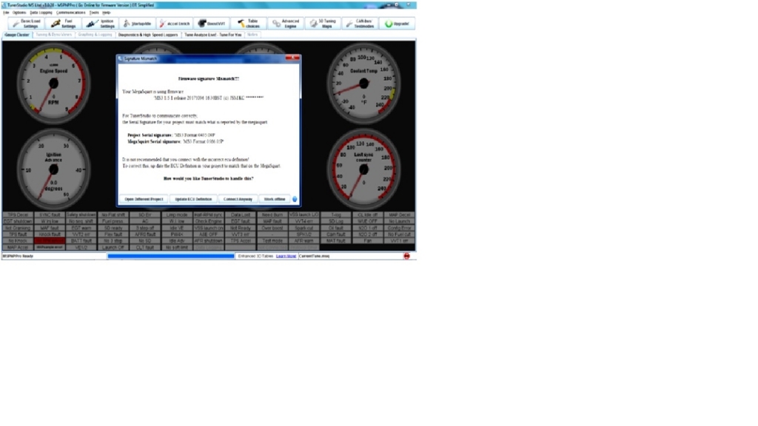Click the TPS Decel indicator
This screenshot has height=426, width=758.
[x=18, y=215]
